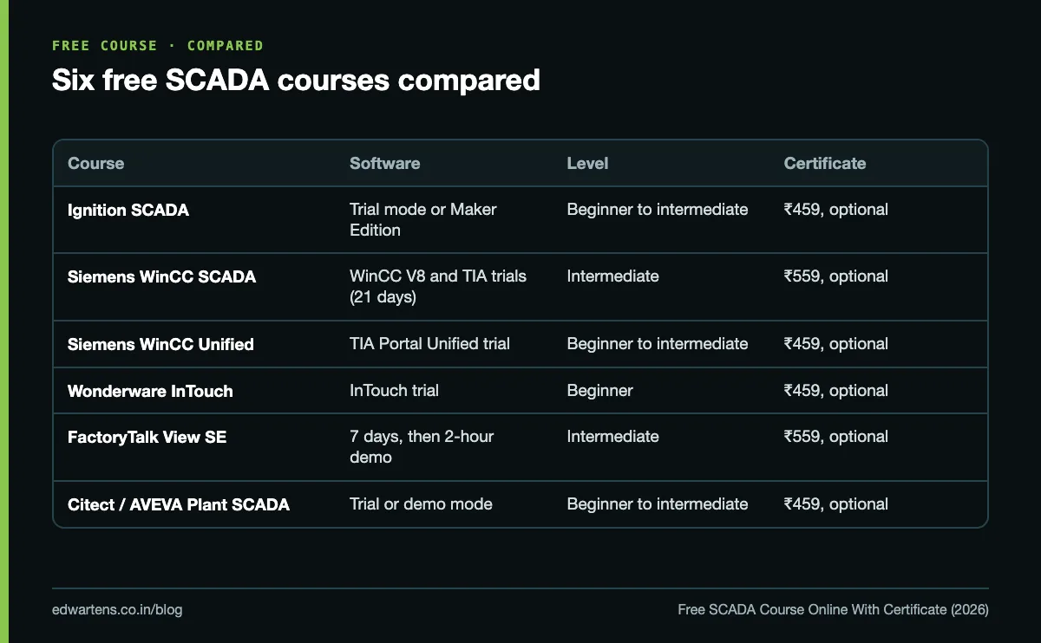The height and width of the screenshot is (643, 1041).
Task: Click the 'Intermediate' level for Siemens WinCC SCADA
Action: tap(612, 276)
